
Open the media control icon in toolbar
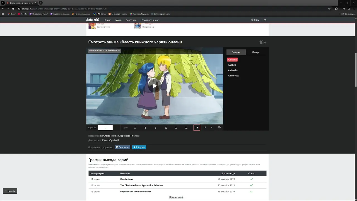click(x=344, y=9)
